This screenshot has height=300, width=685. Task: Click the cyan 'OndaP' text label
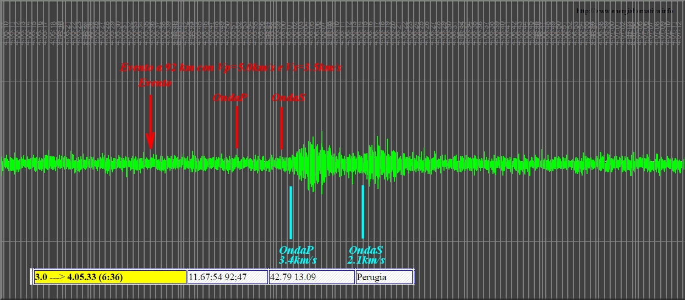click(297, 250)
